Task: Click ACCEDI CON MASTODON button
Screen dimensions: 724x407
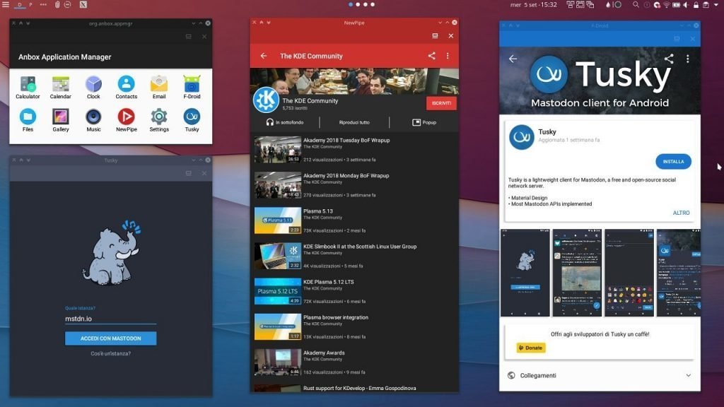Action: coord(111,338)
